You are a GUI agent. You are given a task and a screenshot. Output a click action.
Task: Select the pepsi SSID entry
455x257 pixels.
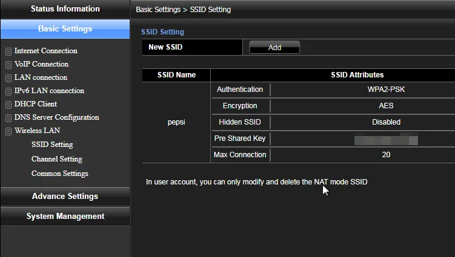[x=176, y=122]
